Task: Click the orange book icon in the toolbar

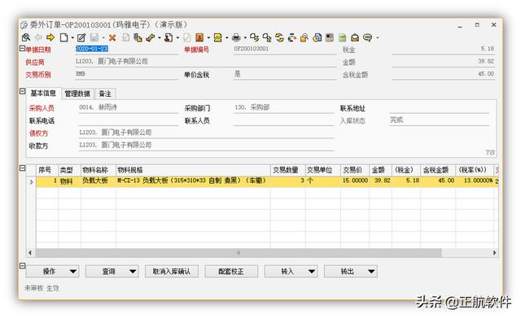Action: click(199, 37)
